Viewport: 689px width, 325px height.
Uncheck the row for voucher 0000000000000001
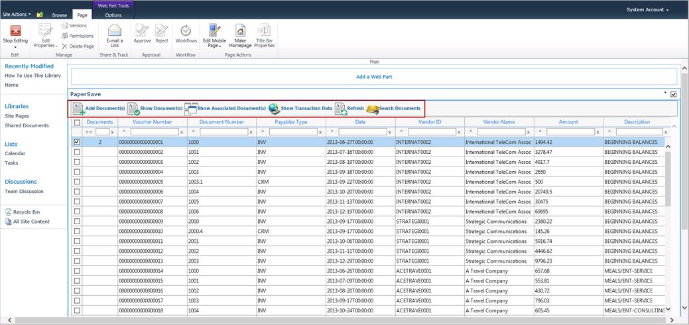click(77, 142)
